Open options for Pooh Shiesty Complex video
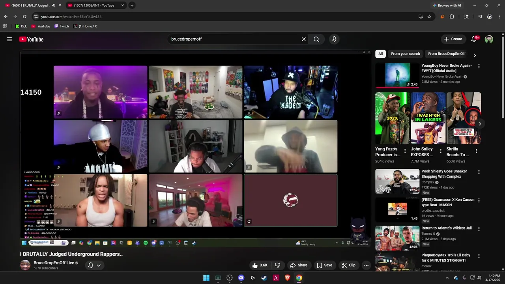 479,172
